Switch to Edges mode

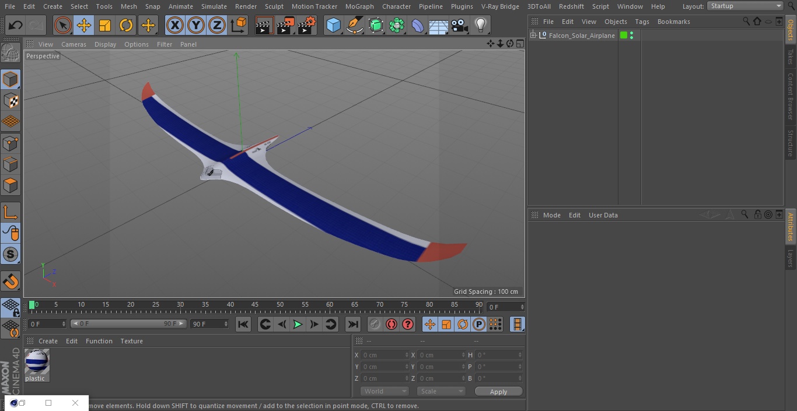coord(11,164)
